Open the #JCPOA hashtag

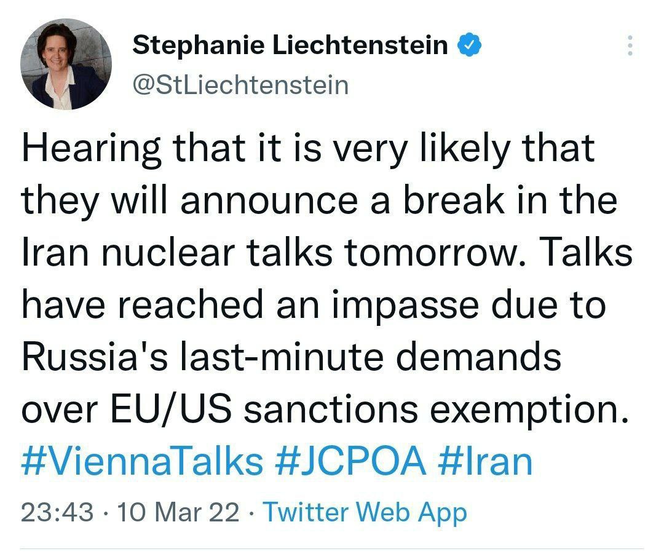click(x=350, y=461)
